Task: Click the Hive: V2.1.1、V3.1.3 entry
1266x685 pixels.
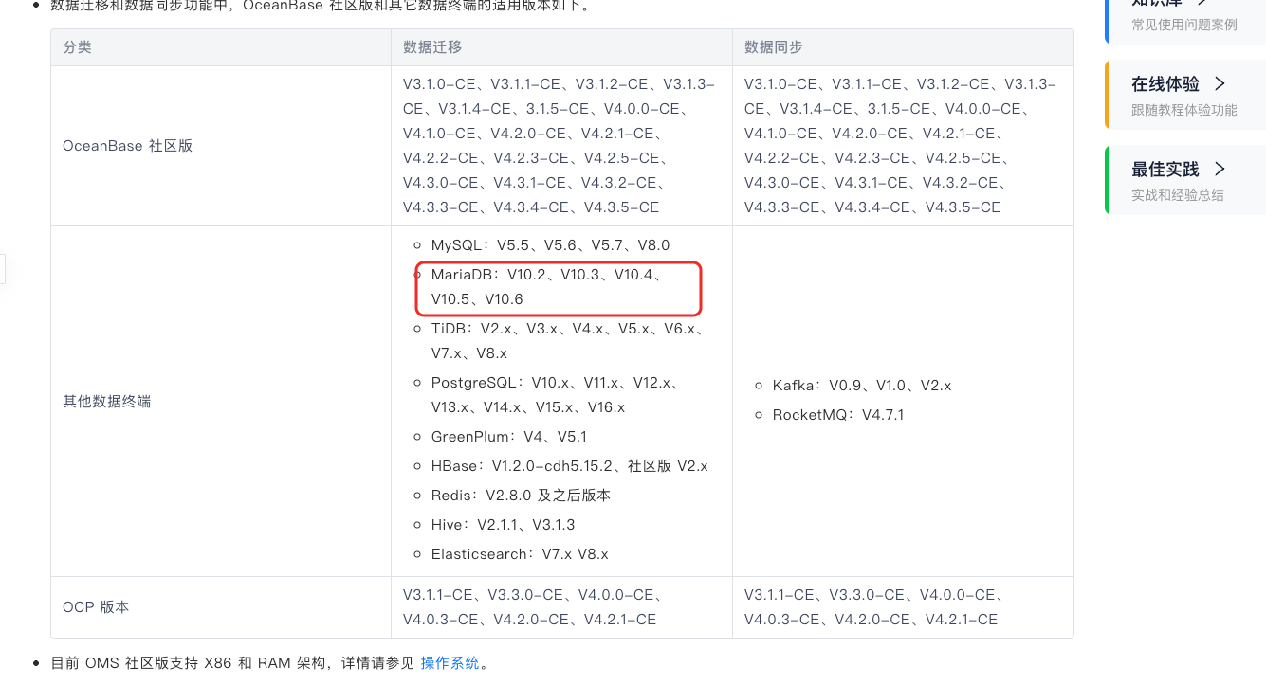Action: [503, 525]
